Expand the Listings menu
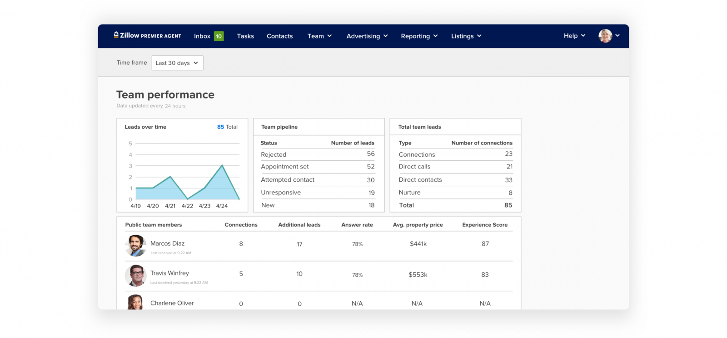The image size is (727, 338). 466,36
